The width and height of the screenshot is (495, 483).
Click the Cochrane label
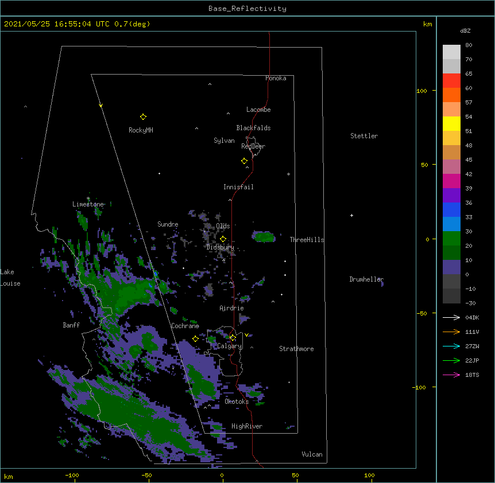[185, 326]
